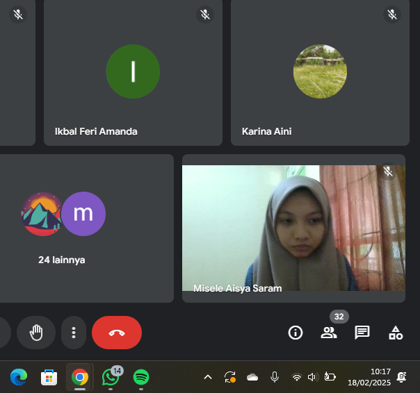Click the microphone icon in system tray
Image resolution: width=420 pixels, height=393 pixels.
click(275, 377)
